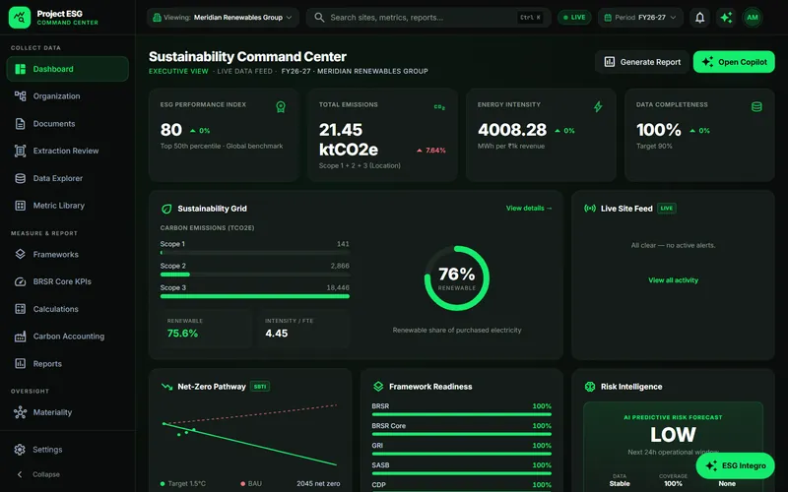This screenshot has height=492, width=788.
Task: Click the search sites, metrics, reports field
Action: 428,17
